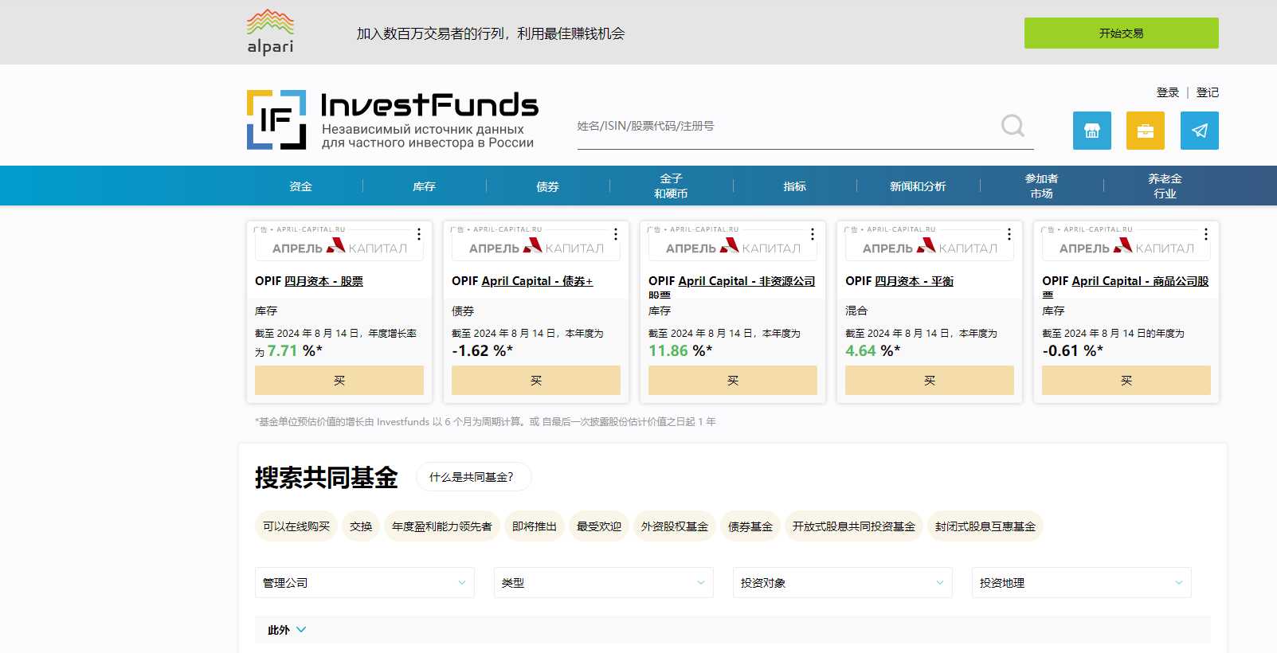
Task: Click Апрель Капитал logo on 非资源公司 card
Action: [x=733, y=248]
